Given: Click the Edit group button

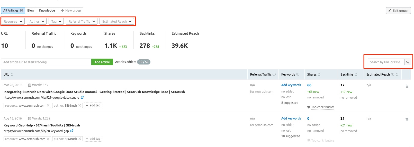Looking at the screenshot, I should click(398, 11).
